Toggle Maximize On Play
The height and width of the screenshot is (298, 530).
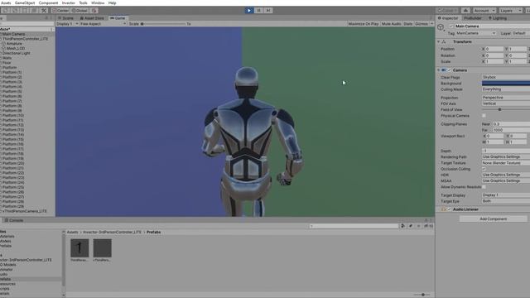click(x=364, y=24)
